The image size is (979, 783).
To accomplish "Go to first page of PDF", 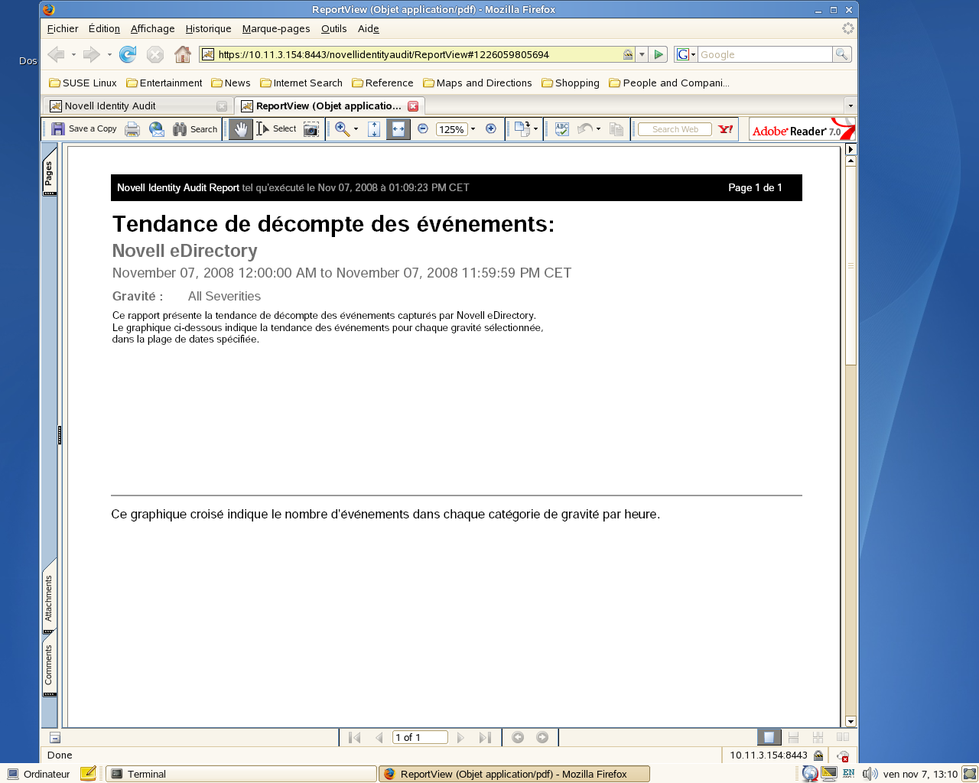I will 354,737.
